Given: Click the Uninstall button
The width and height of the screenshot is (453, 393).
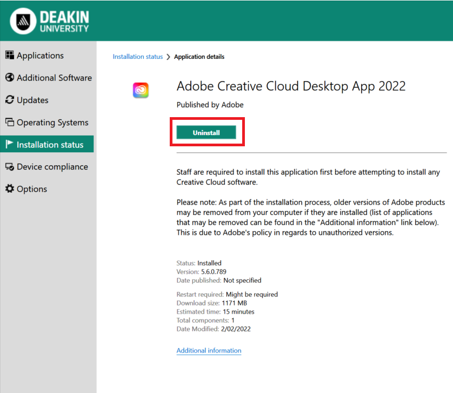Looking at the screenshot, I should tap(206, 132).
